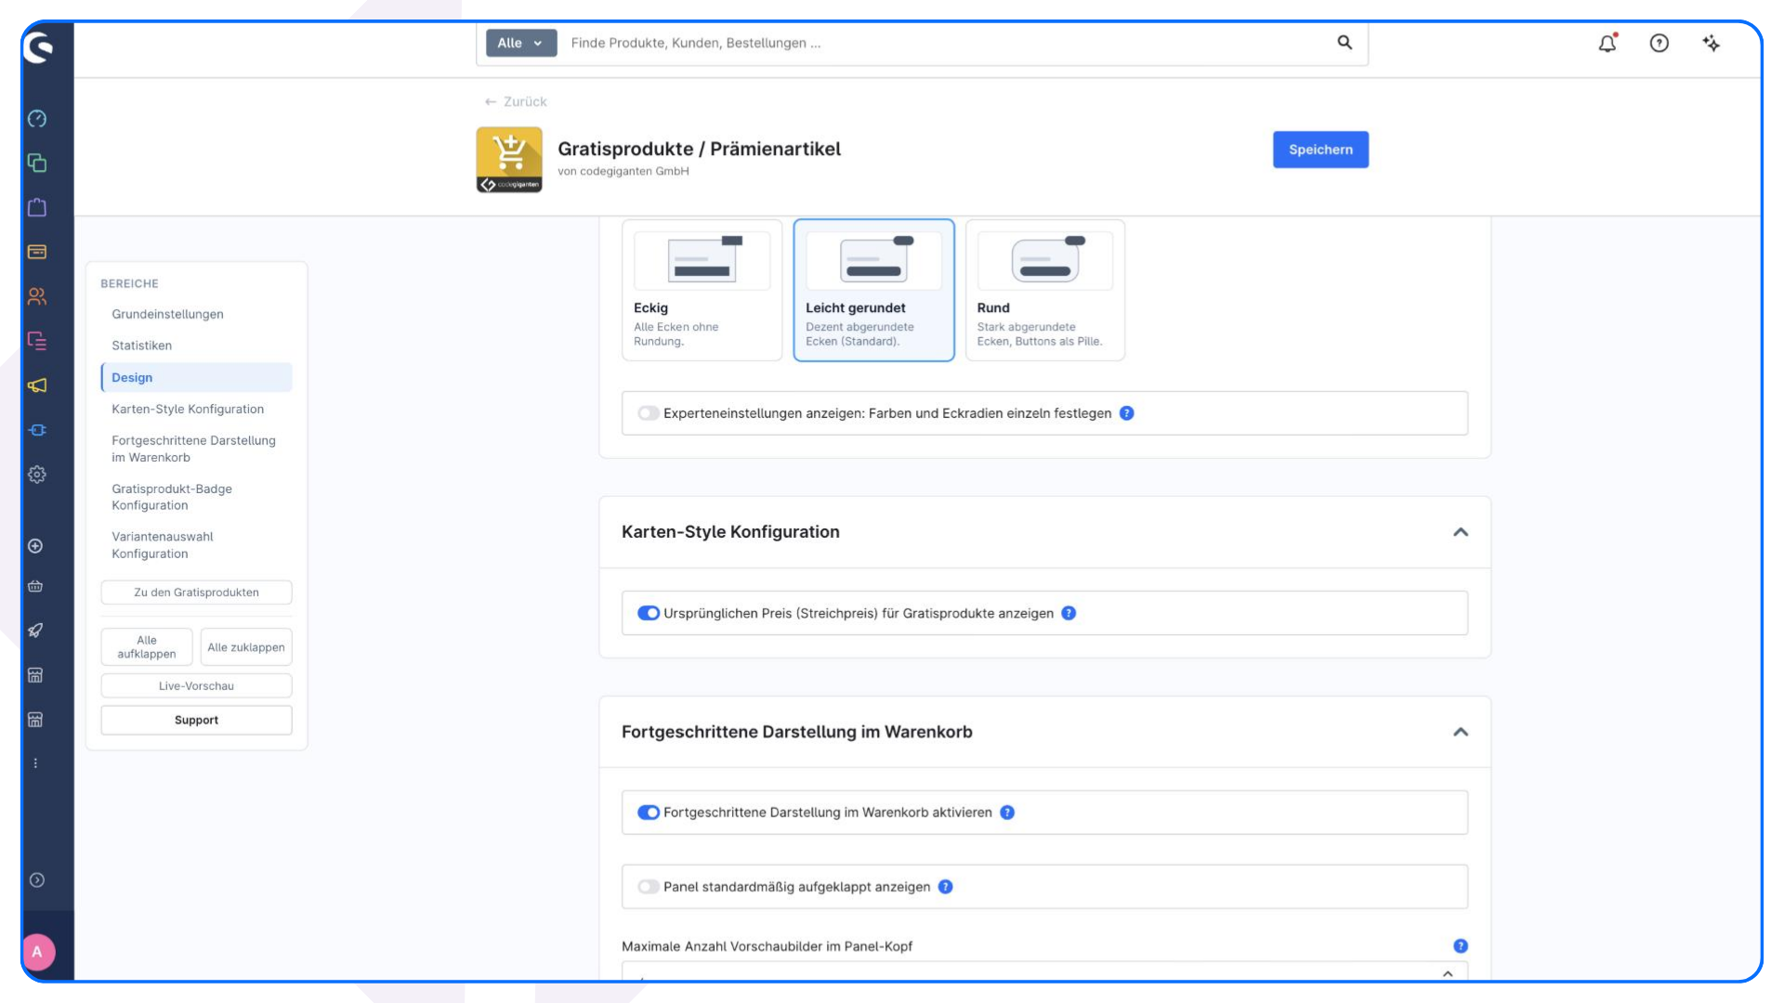Click the AI sparkle icon in top bar

[x=1712, y=43]
